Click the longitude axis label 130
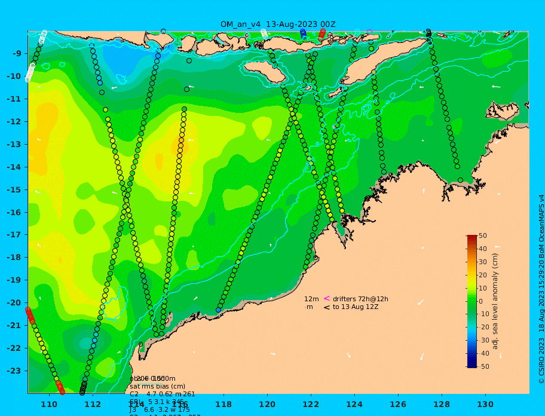This screenshot has height=416, width=545. coord(486,404)
